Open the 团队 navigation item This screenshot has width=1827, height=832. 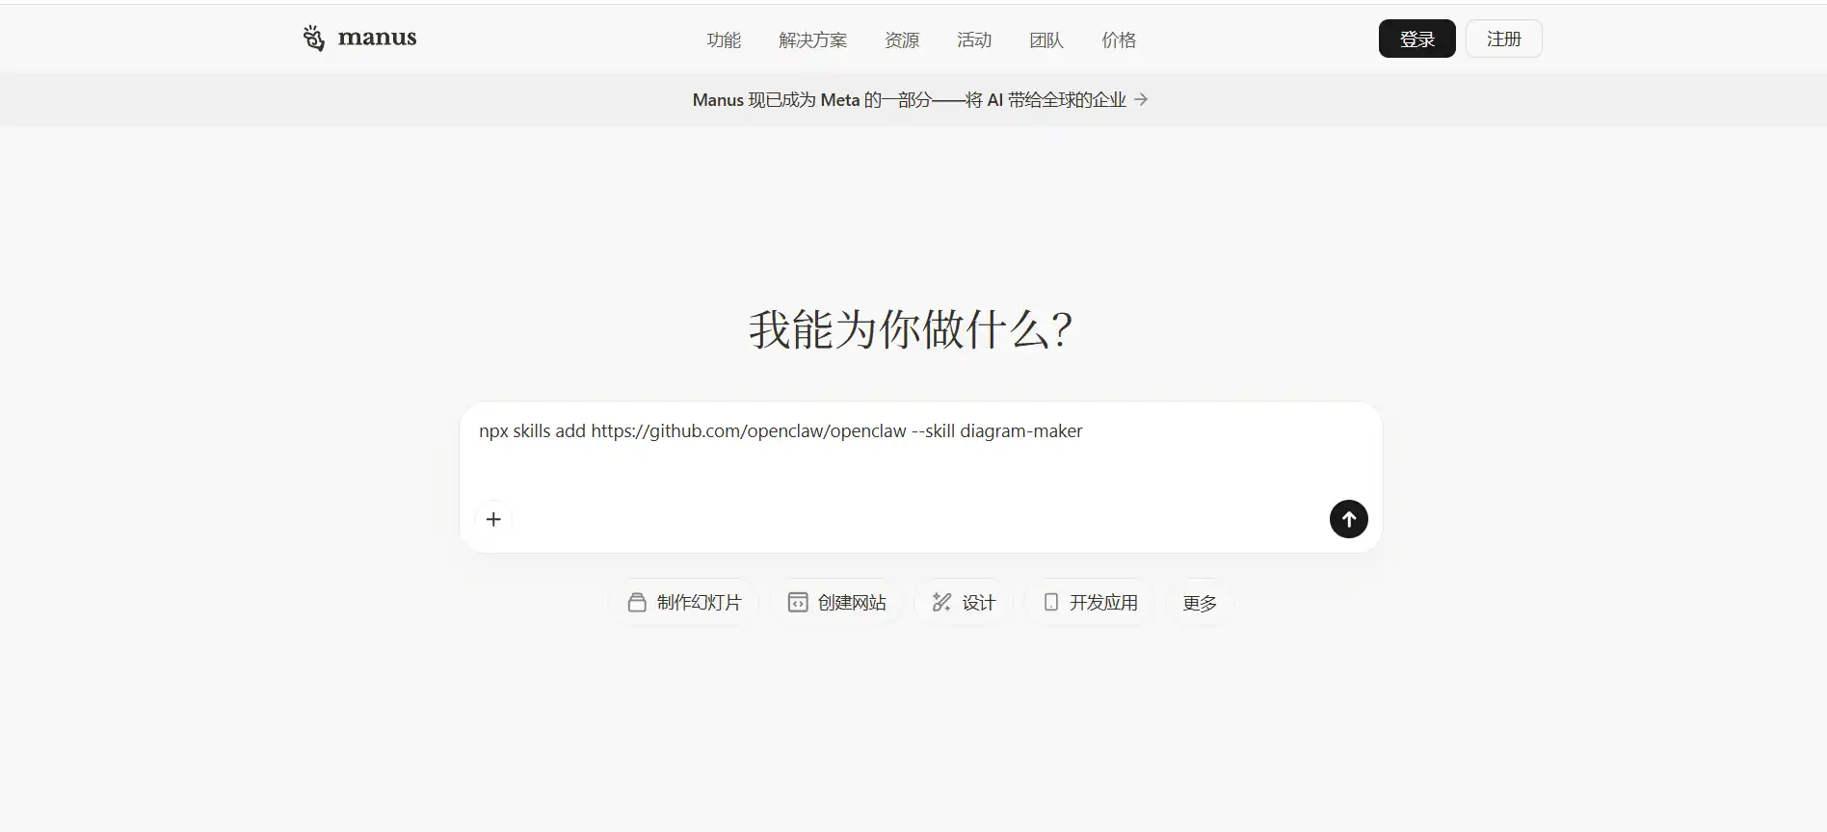click(x=1046, y=39)
